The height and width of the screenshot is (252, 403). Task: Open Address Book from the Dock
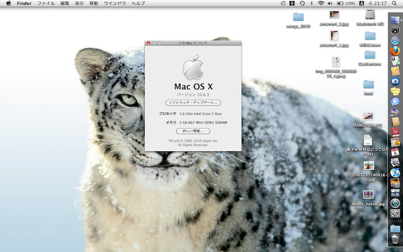pos(395,122)
